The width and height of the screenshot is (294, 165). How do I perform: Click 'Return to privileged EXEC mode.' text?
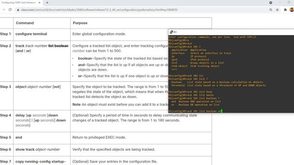(x=99, y=137)
